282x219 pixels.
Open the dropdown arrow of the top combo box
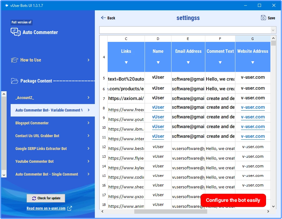point(273,30)
